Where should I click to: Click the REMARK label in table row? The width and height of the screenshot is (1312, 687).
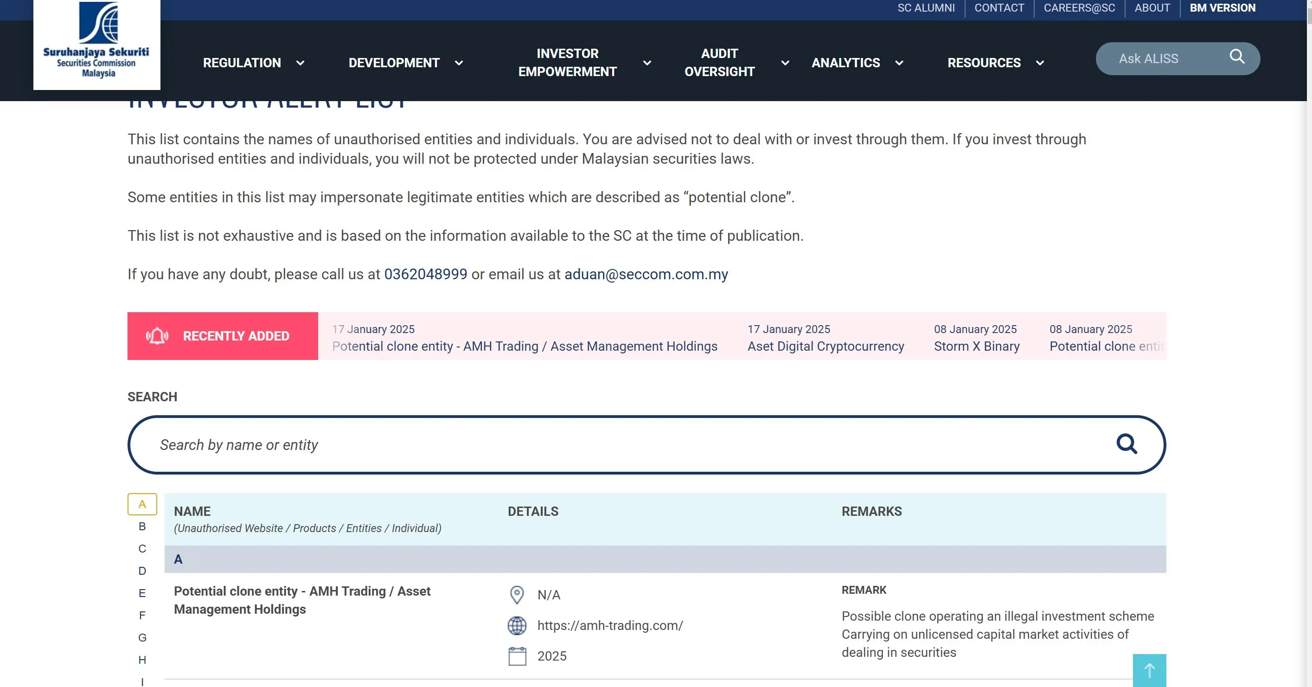pos(864,590)
